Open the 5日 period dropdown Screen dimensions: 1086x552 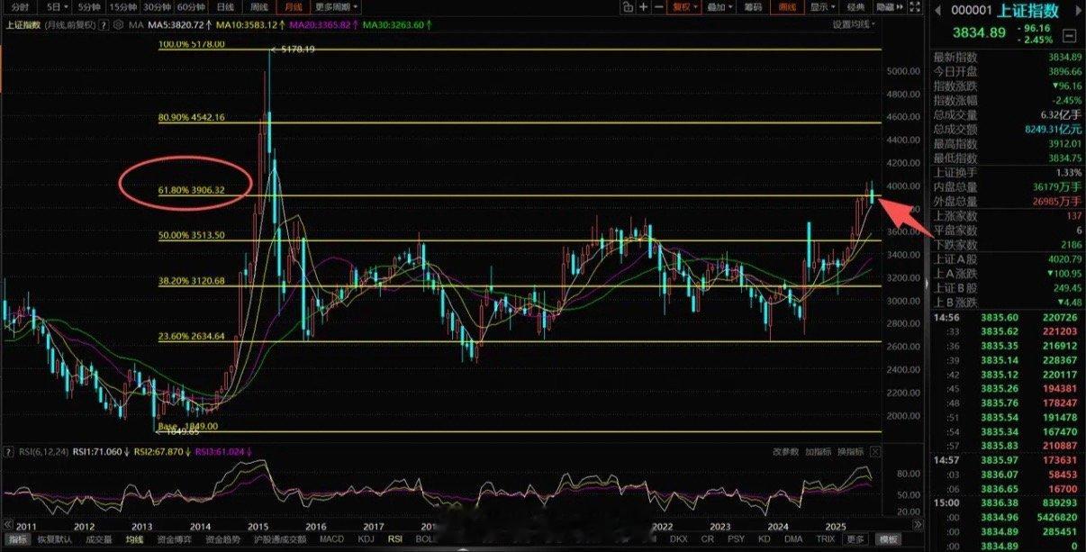click(57, 6)
